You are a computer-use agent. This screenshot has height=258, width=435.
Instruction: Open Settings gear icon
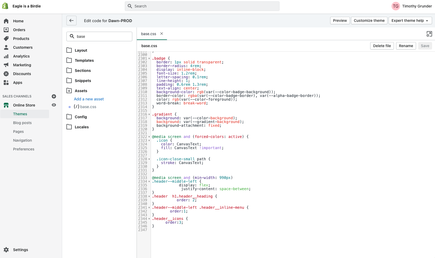point(6,250)
